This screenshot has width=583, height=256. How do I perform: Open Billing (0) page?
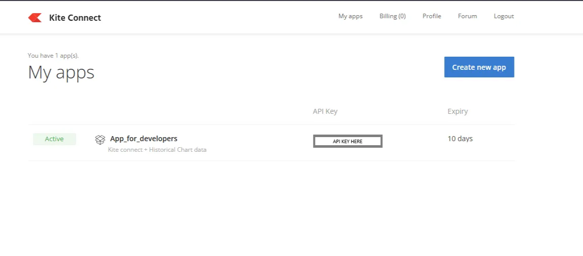coord(392,16)
